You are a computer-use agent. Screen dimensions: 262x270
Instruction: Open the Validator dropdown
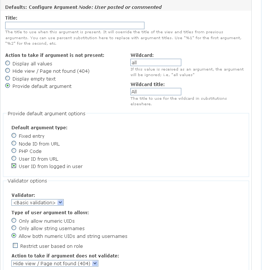(38, 202)
